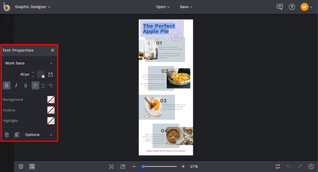
Task: Select the step 04 baked pie photo
Action: 180,136
